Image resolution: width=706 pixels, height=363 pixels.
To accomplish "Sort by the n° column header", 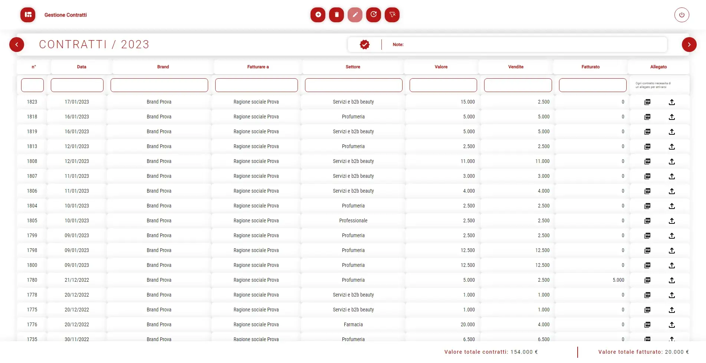I will [34, 67].
